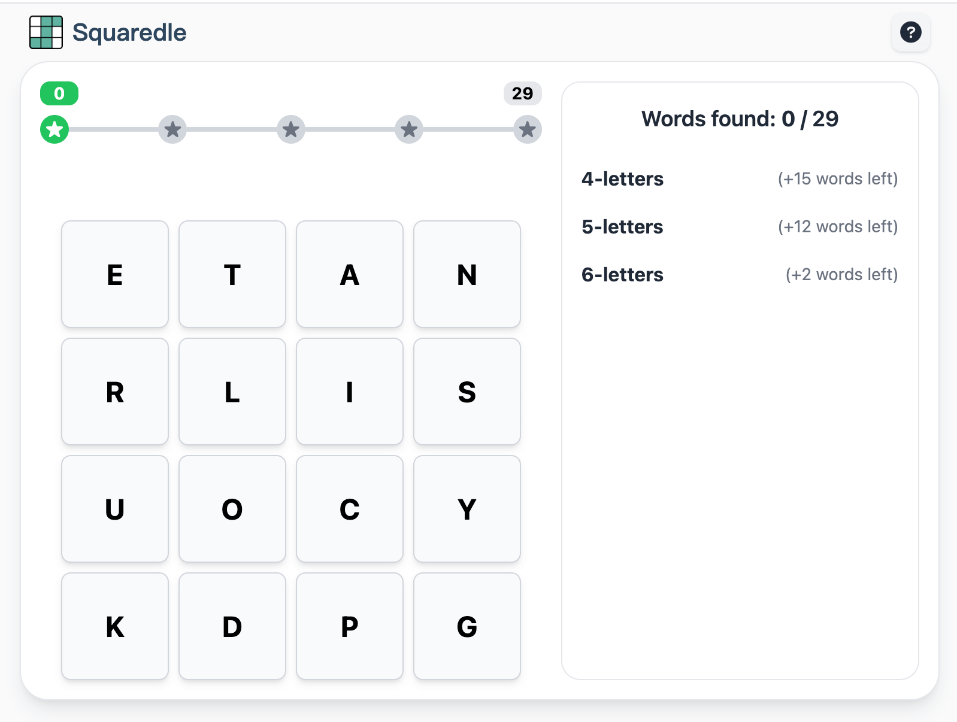957x722 pixels.
Task: Choose the letter tile O
Action: point(232,509)
